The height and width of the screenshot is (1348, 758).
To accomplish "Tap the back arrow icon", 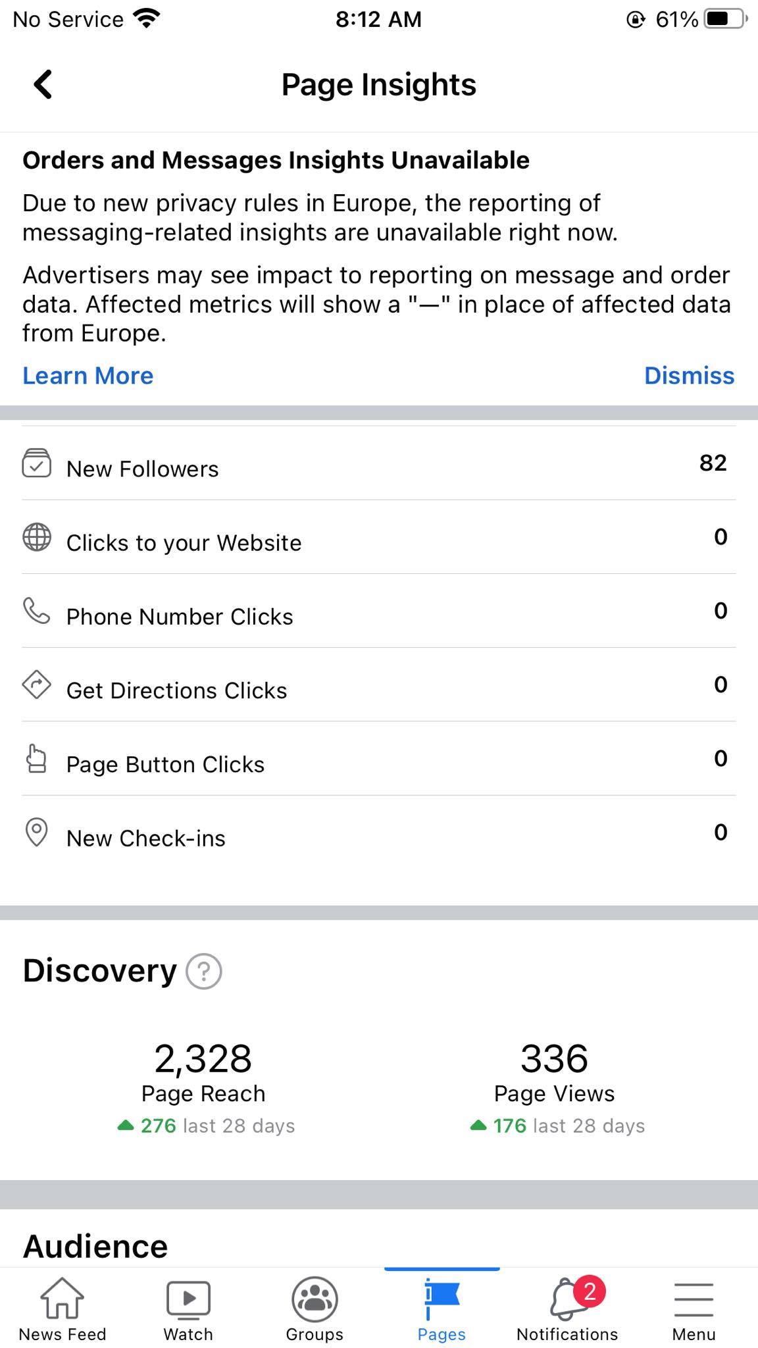I will 43,84.
